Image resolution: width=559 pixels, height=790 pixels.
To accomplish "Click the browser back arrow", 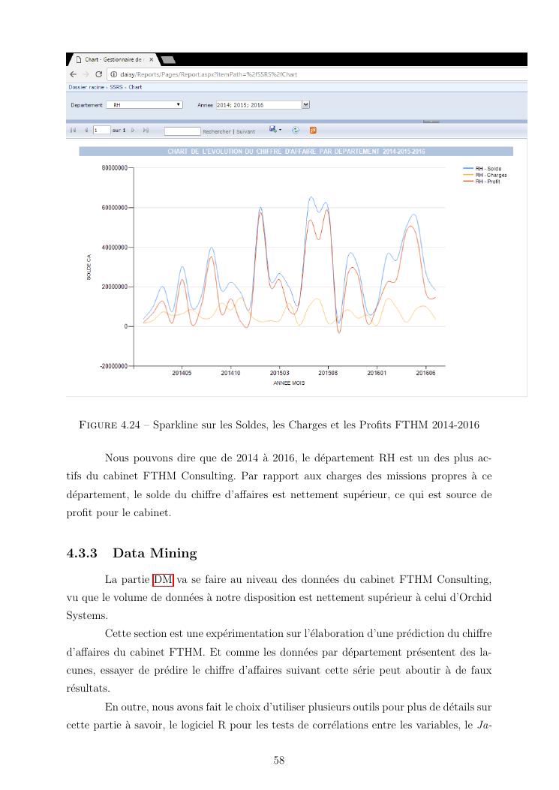I will pos(73,74).
